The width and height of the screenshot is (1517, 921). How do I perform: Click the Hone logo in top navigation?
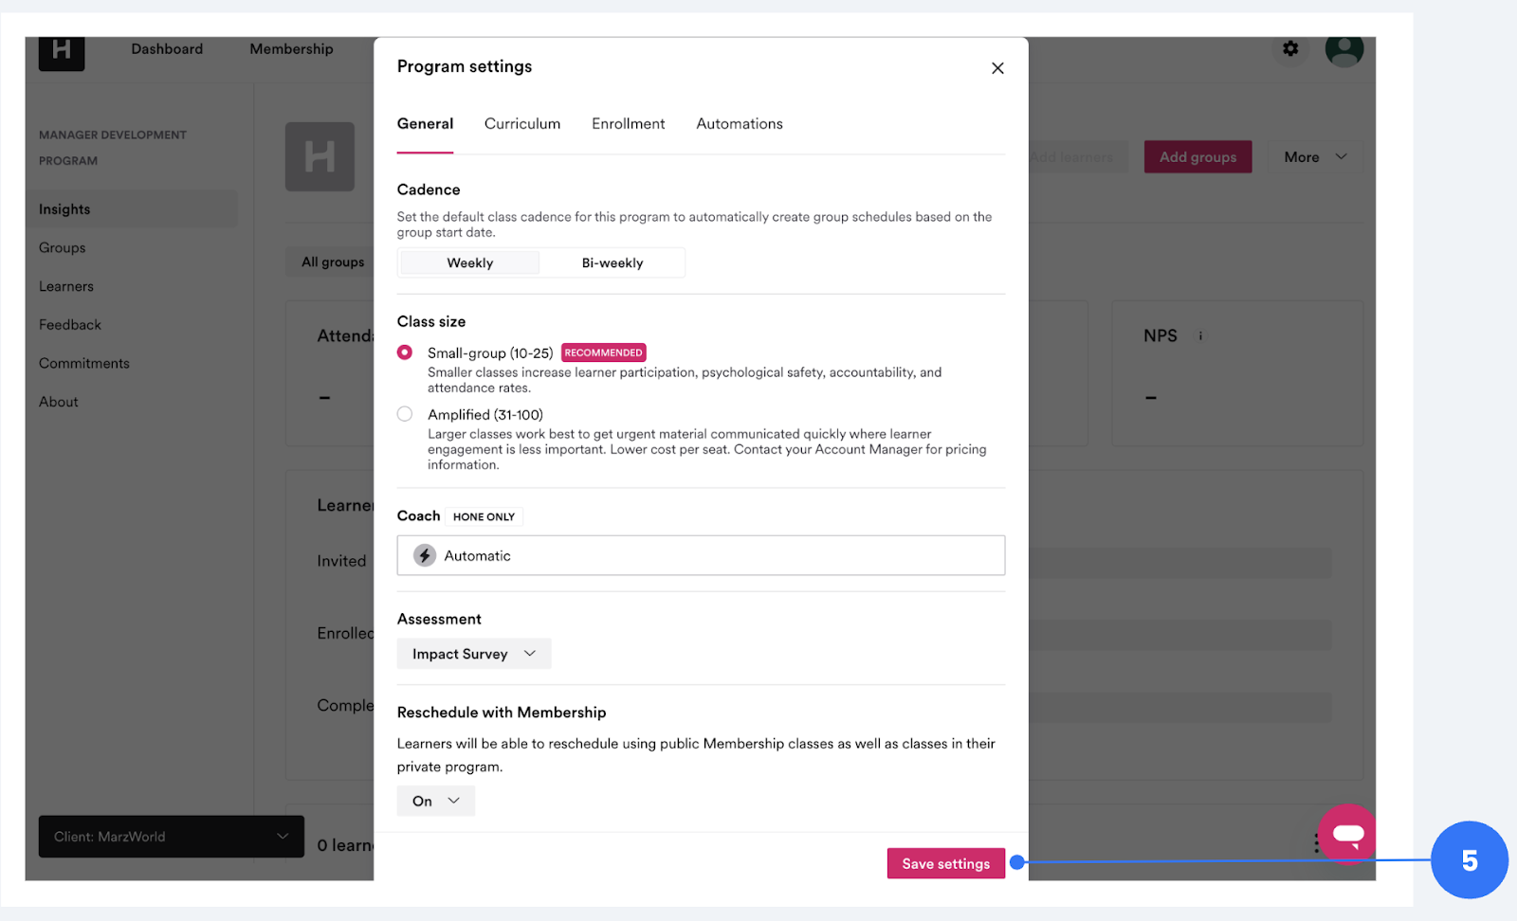coord(61,53)
